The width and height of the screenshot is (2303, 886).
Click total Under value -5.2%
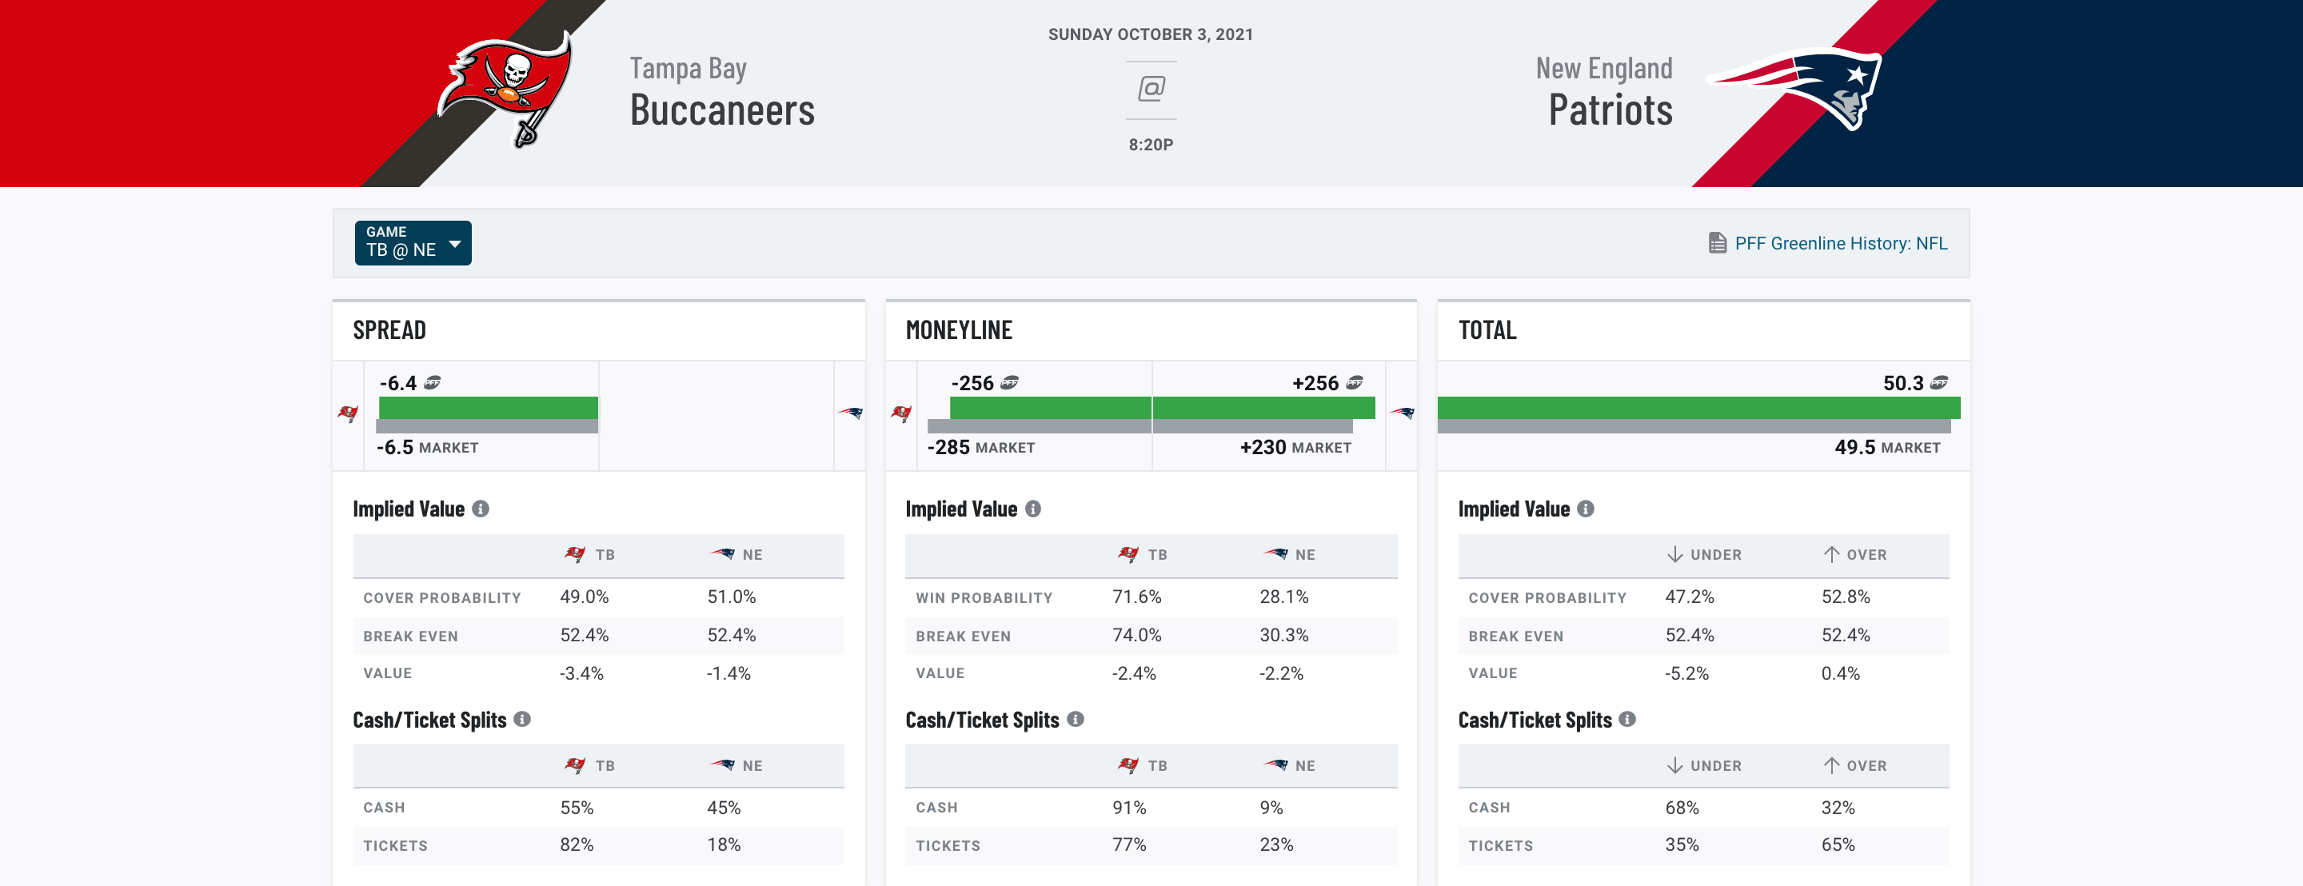click(x=1687, y=673)
